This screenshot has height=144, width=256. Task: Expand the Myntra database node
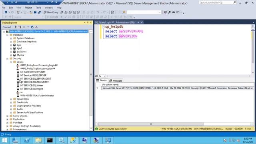click(11, 55)
